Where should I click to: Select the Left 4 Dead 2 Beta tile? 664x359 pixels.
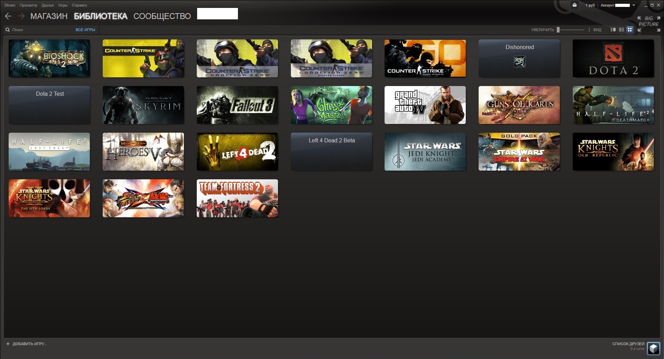pyautogui.click(x=331, y=151)
